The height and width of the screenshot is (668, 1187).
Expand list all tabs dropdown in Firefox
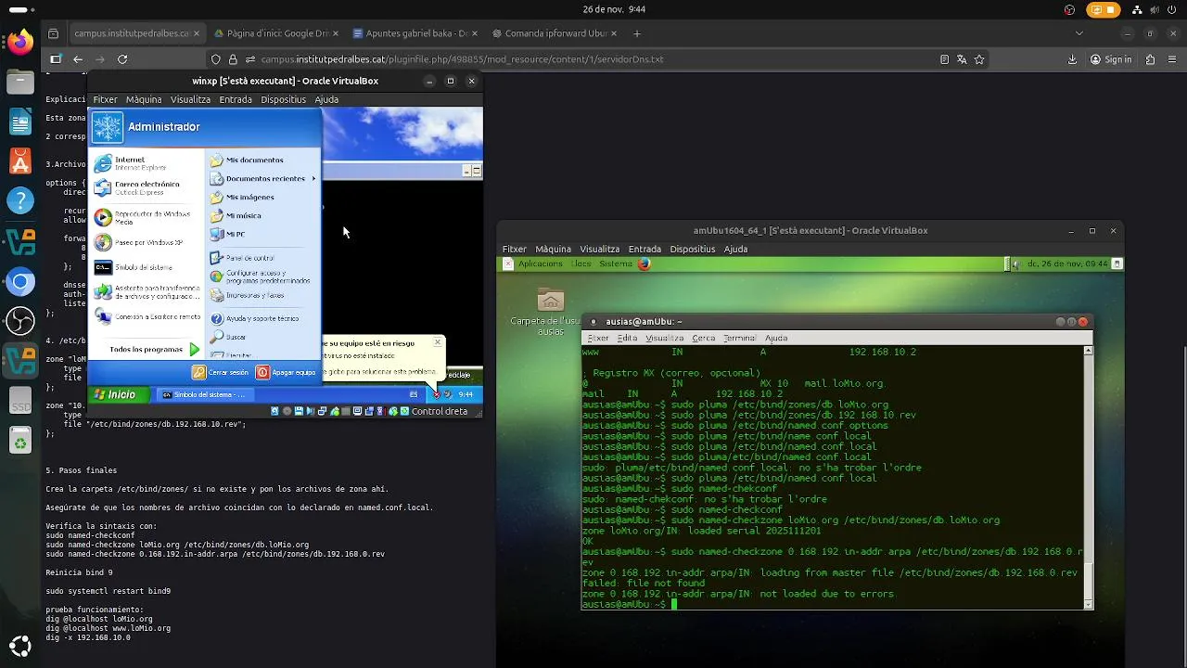pyautogui.click(x=1079, y=33)
